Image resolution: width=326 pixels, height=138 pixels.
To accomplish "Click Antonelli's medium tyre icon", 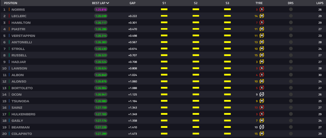I will [x=262, y=42].
